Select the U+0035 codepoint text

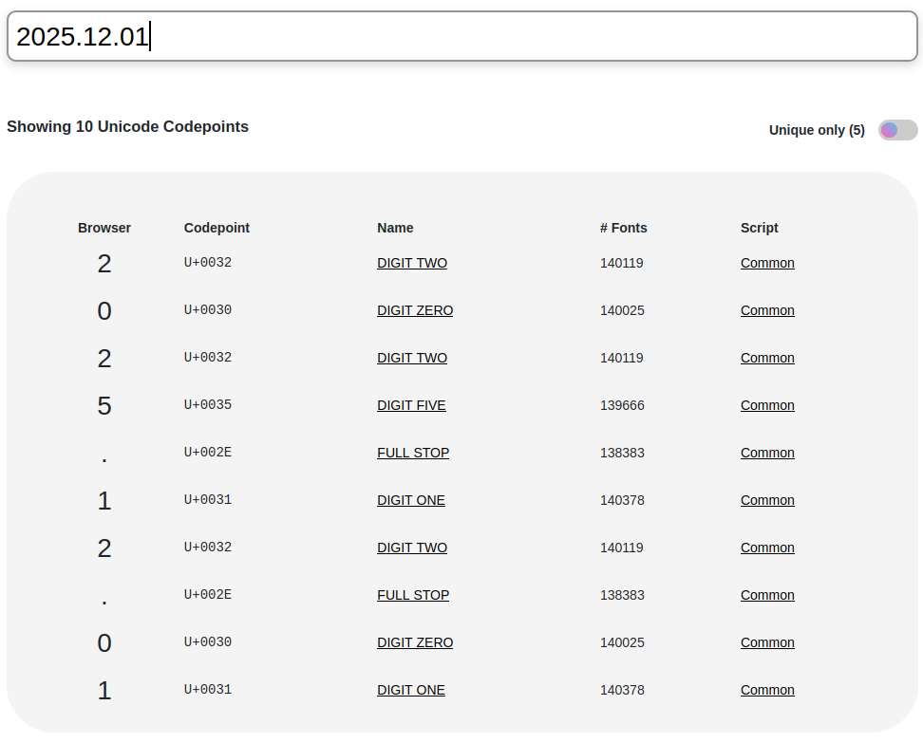[207, 405]
